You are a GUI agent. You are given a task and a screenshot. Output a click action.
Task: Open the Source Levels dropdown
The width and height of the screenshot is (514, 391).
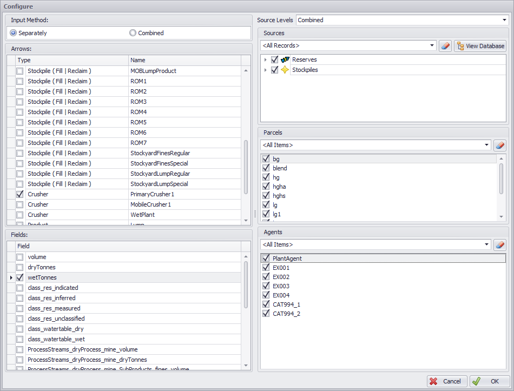[504, 20]
